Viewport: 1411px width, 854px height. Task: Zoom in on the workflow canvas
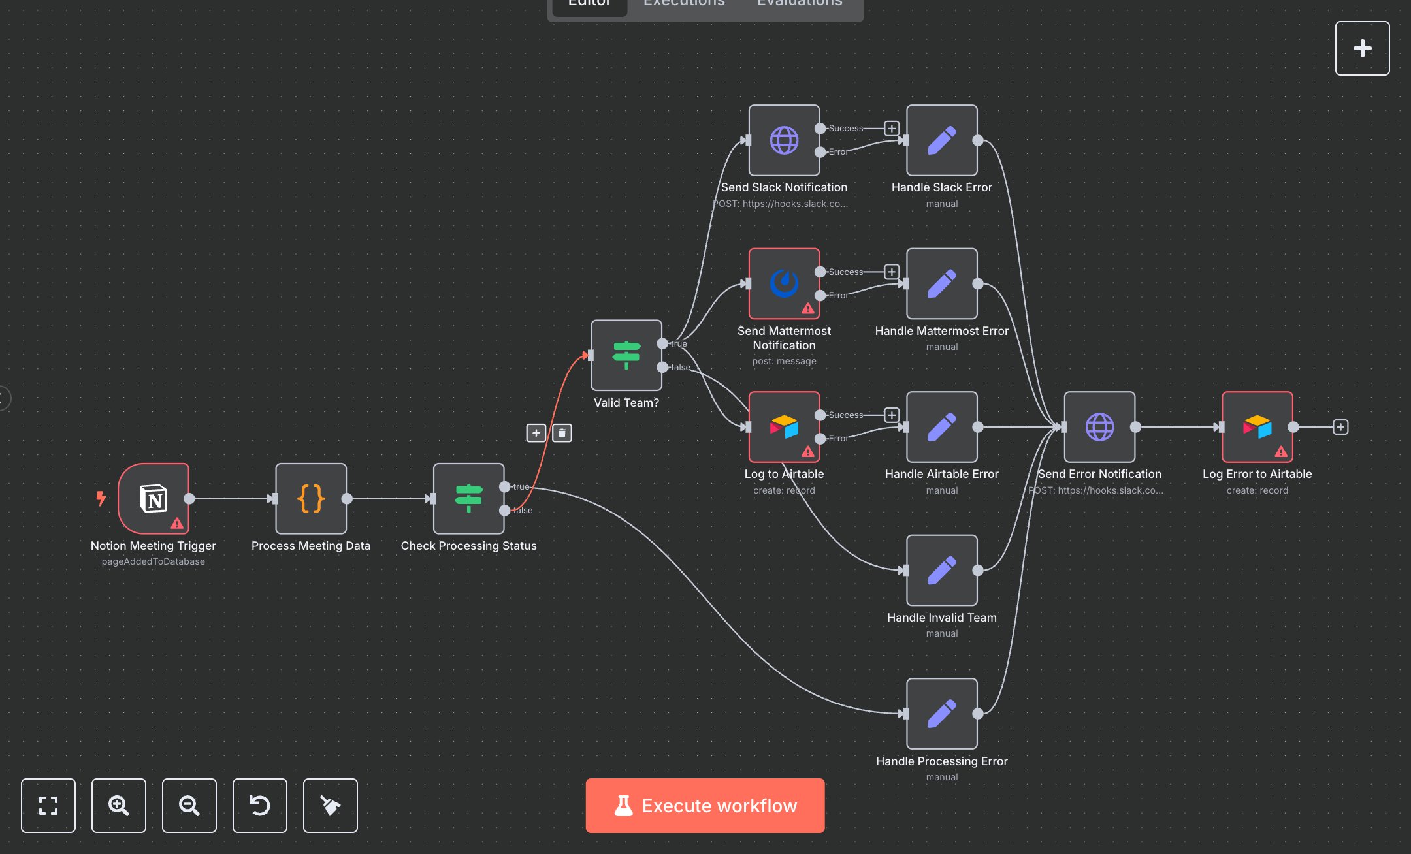click(x=119, y=806)
